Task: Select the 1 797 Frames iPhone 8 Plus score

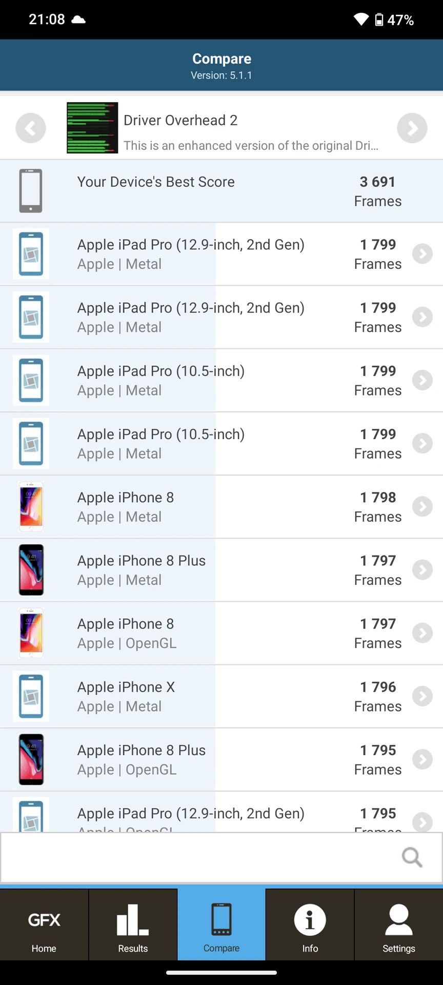Action: [x=378, y=570]
